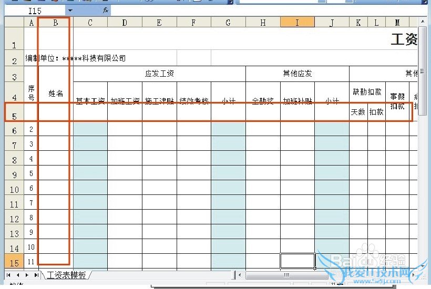Click the 基本工资 header cell
Screen dimensions: 431x289
click(90, 101)
